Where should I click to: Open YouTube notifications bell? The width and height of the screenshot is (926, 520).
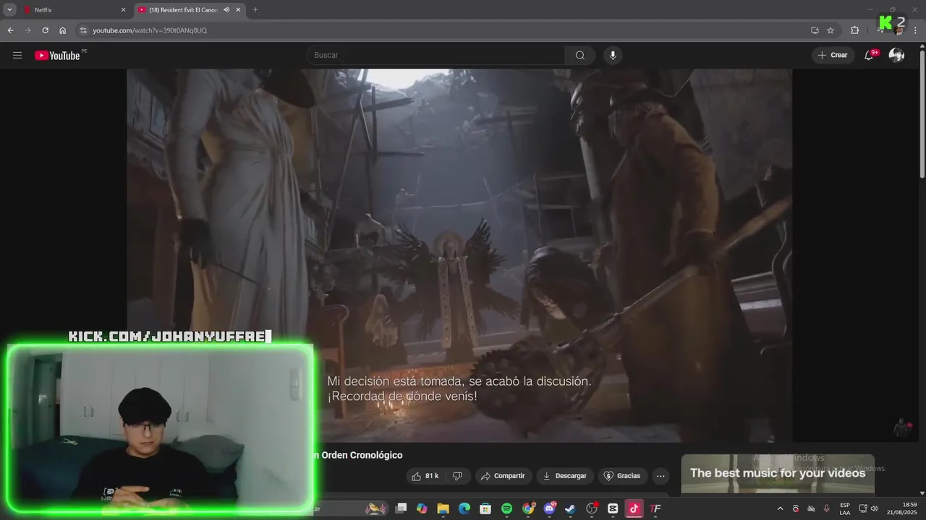coord(870,55)
